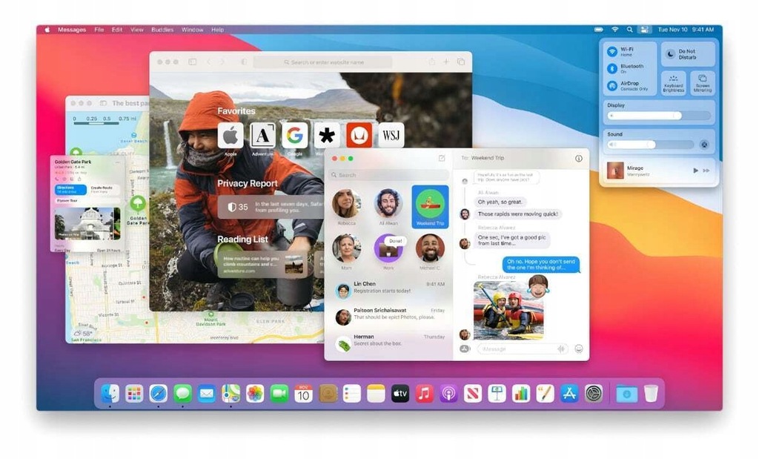759x459 pixels.
Task: Open Calendar icon showing 10 in Dock
Action: [x=303, y=394]
